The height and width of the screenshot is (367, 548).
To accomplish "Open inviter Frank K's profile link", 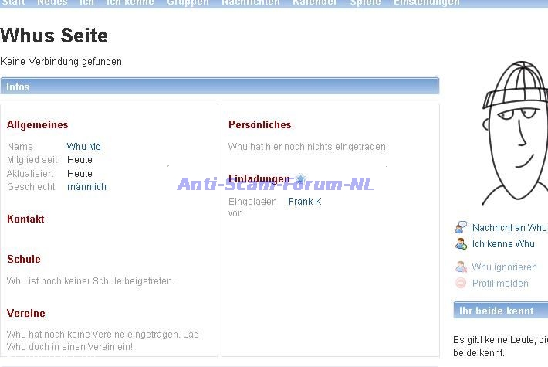I will (x=304, y=202).
